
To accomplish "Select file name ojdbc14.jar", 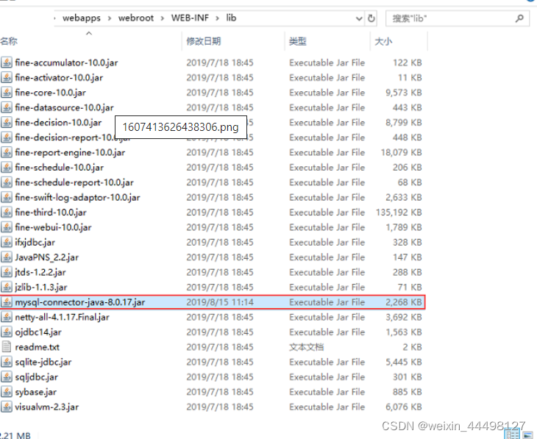I will [38, 332].
